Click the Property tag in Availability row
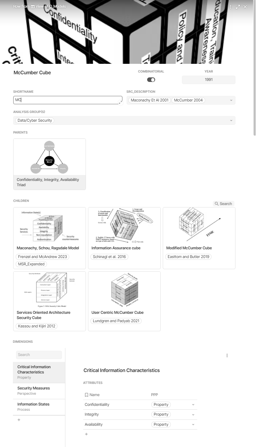This screenshot has width=256, height=447. [x=161, y=425]
